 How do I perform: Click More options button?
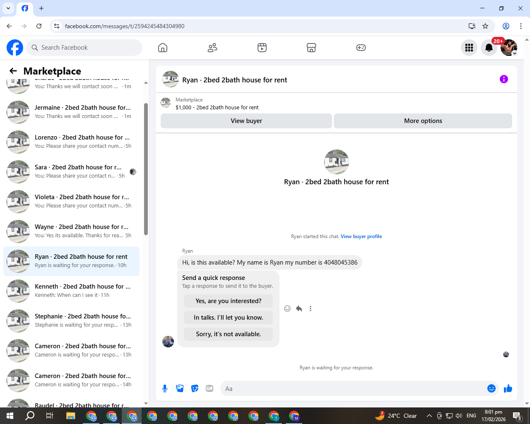point(423,121)
